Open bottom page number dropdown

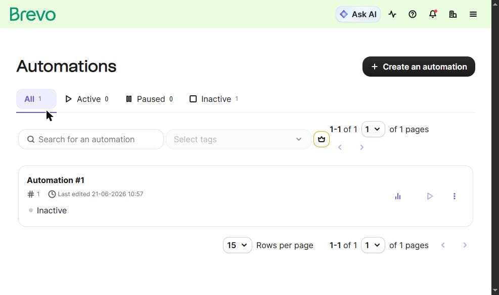(373, 245)
